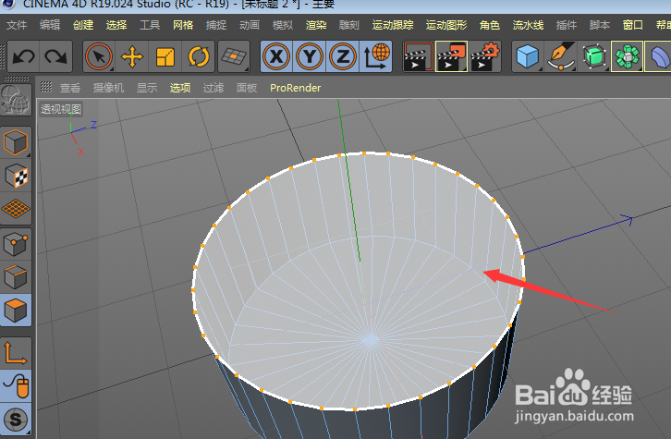The image size is (671, 439).
Task: Toggle Enable Axis mode icon
Action: [x=16, y=353]
